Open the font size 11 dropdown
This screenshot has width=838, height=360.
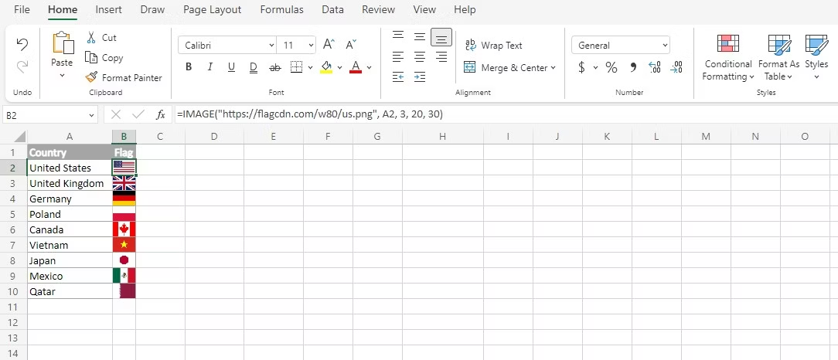(311, 46)
